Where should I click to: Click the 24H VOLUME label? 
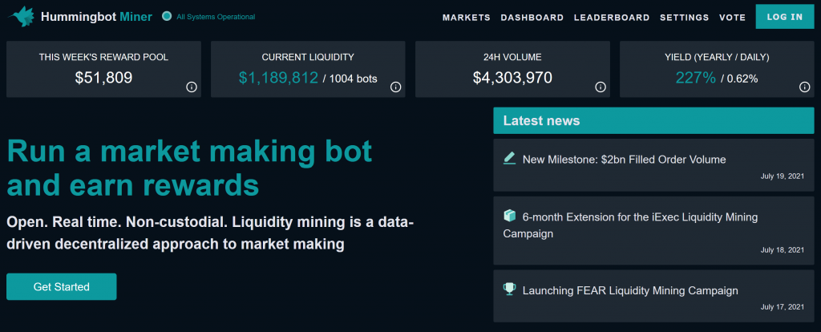pos(512,57)
